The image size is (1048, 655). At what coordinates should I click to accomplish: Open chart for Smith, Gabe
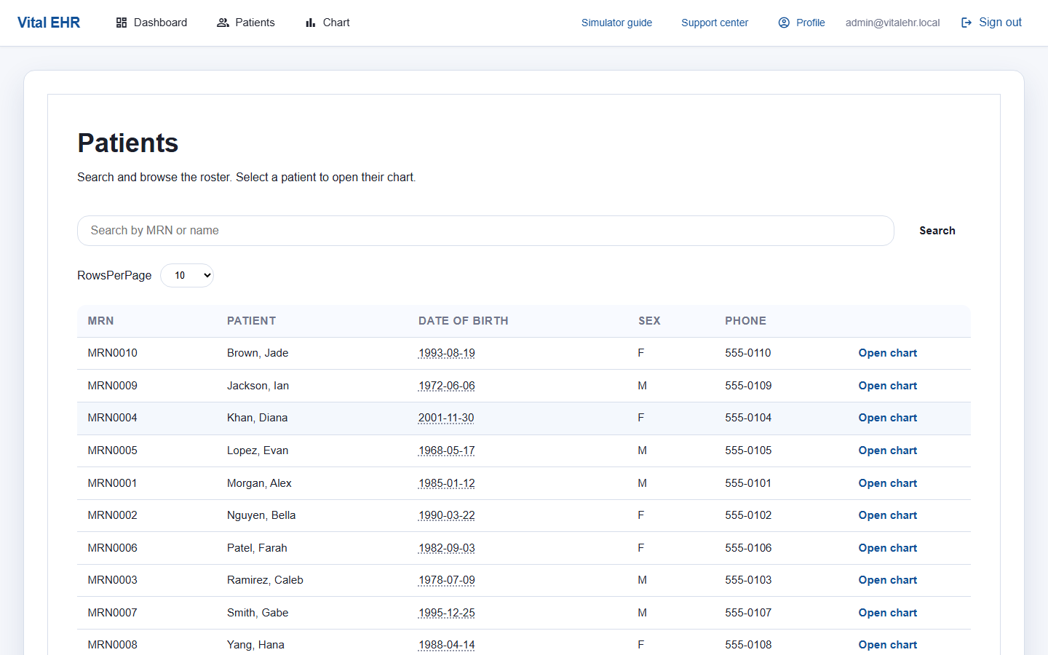(x=887, y=612)
